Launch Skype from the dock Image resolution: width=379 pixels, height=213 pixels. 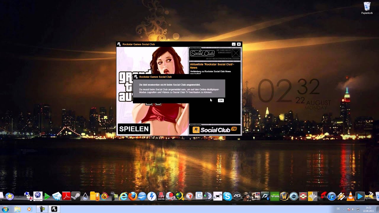tap(227, 196)
